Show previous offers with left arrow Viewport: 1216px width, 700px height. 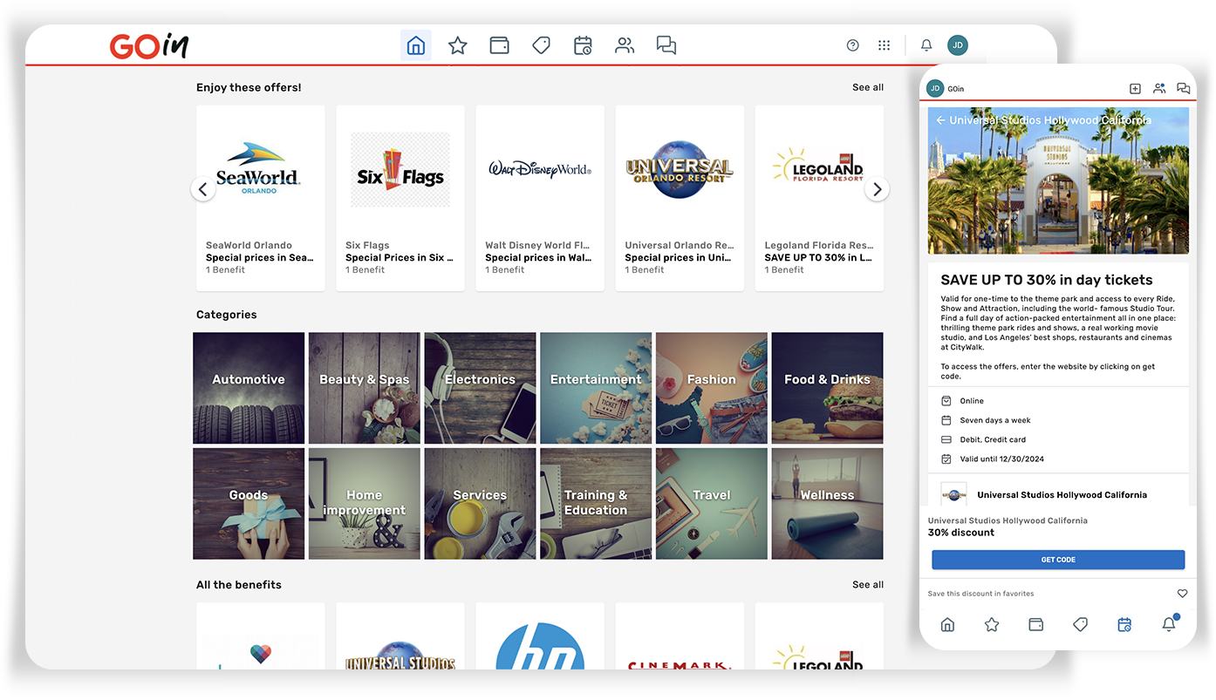[203, 189]
